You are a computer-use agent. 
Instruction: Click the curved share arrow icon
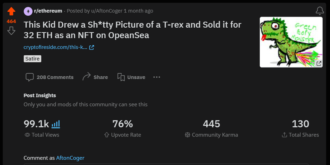coord(86,77)
